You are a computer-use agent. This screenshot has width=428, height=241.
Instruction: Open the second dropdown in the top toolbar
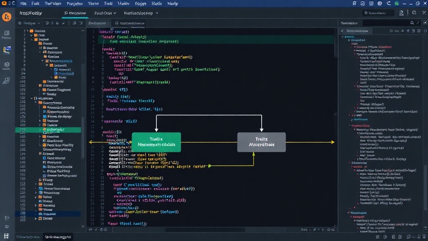105,13
